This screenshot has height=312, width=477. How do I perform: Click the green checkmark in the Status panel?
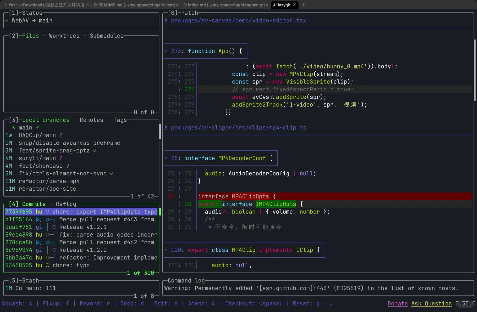coord(7,21)
